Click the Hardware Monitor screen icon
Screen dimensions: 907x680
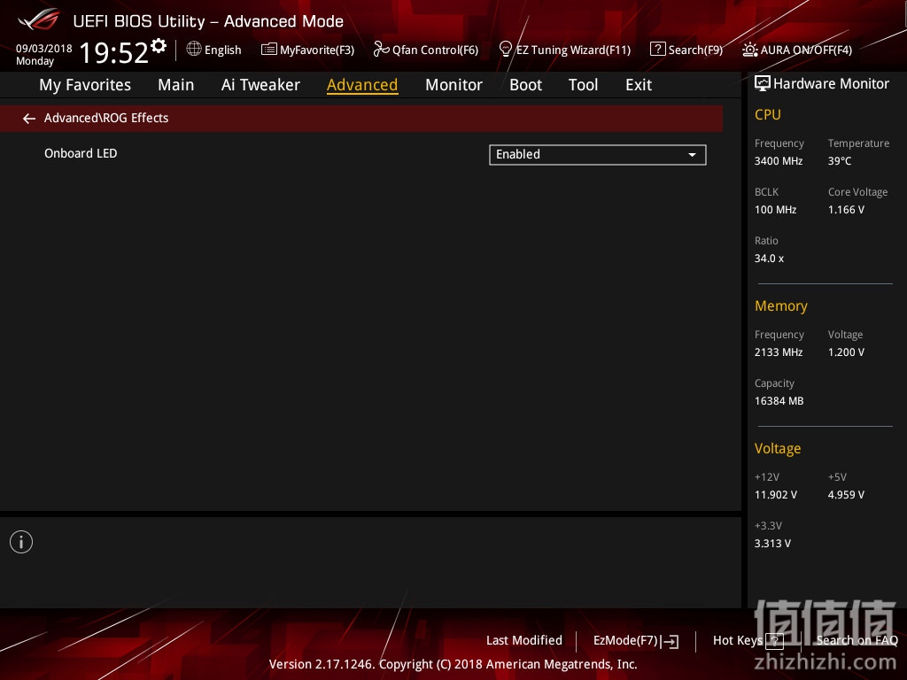(x=763, y=84)
